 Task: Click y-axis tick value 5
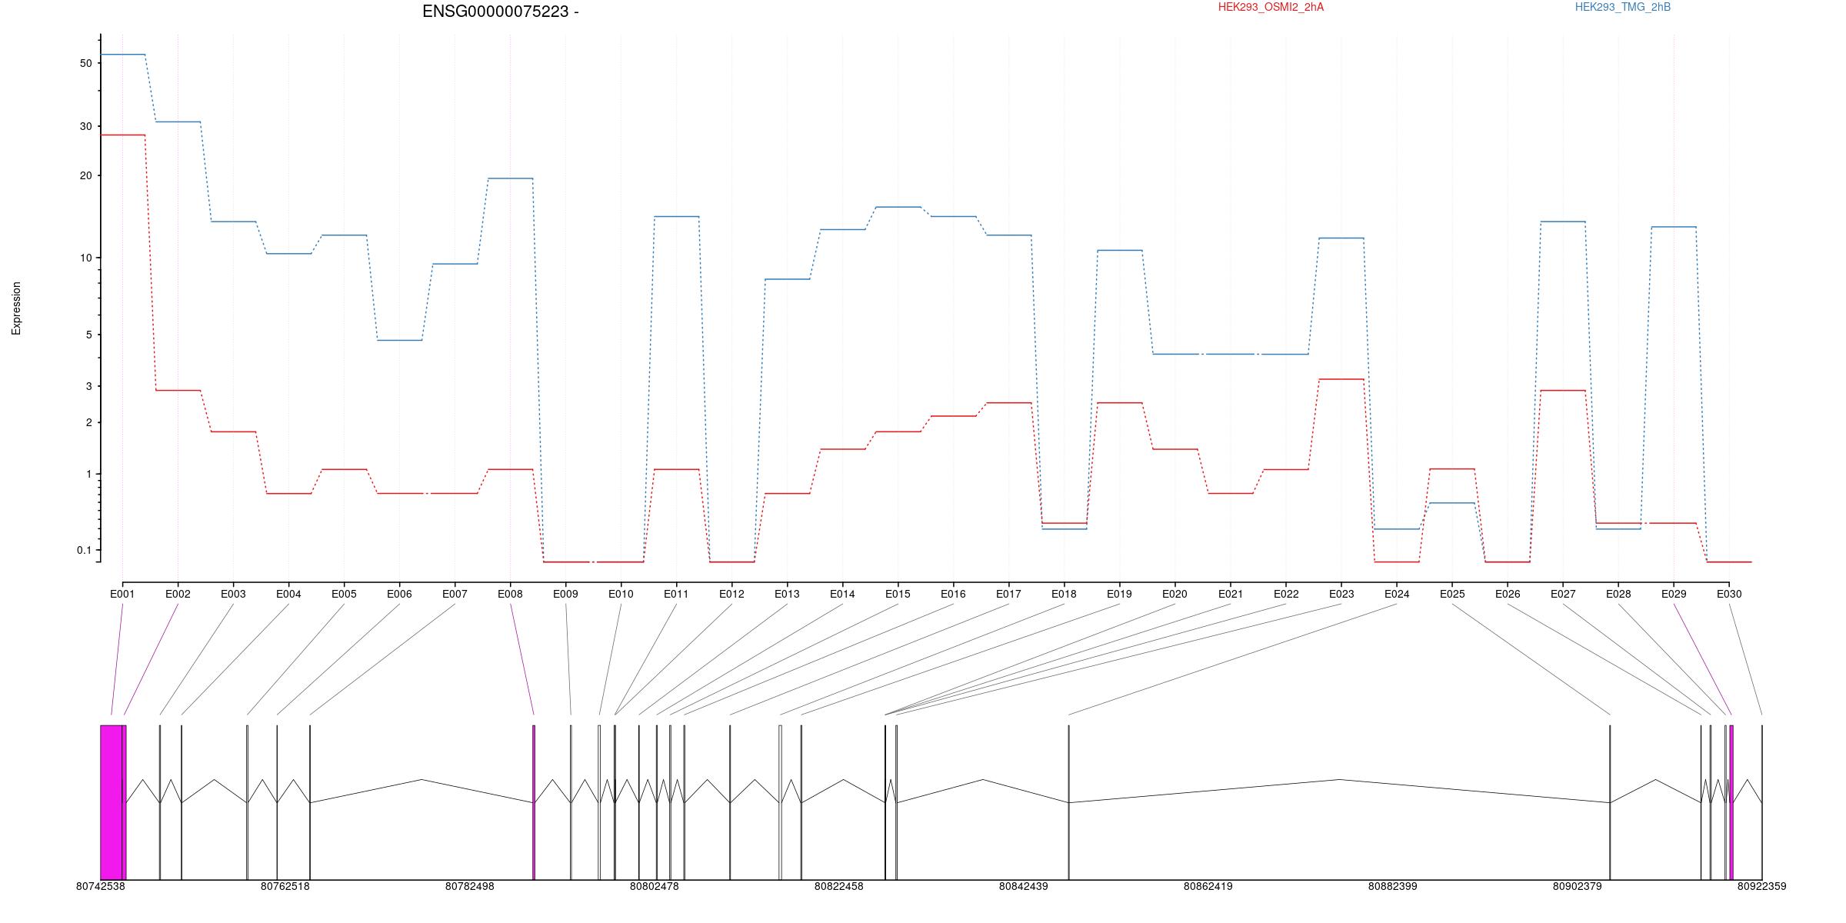tap(88, 335)
